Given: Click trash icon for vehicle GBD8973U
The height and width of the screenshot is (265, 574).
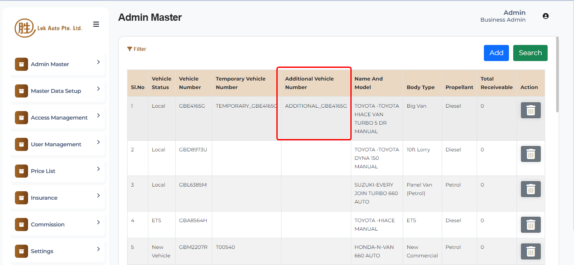Looking at the screenshot, I should point(531,154).
